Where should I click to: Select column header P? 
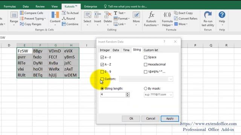[195, 45]
